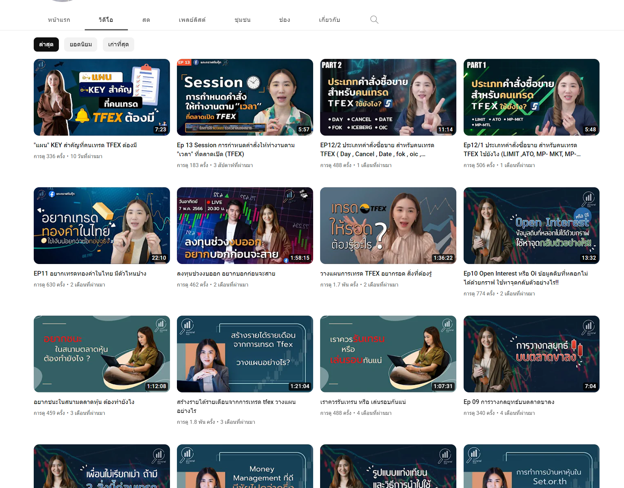Screen dimensions: 624x488
Task: Click the 11:14 duration badge
Action: pyautogui.click(x=445, y=129)
